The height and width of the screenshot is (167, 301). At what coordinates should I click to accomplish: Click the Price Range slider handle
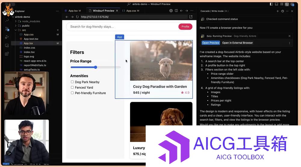click(96, 67)
